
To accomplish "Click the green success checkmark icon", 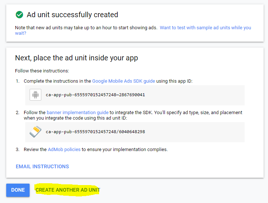I will [19, 15].
